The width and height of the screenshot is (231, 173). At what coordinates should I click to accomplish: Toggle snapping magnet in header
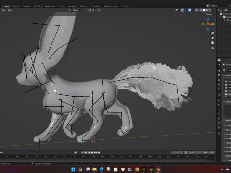pyautogui.click(x=90, y=10)
